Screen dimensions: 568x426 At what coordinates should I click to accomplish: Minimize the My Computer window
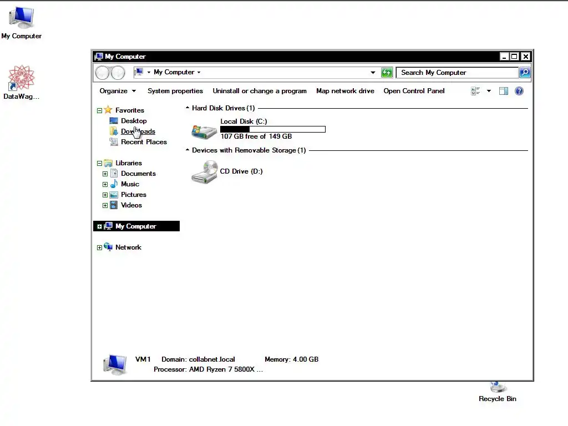point(504,57)
